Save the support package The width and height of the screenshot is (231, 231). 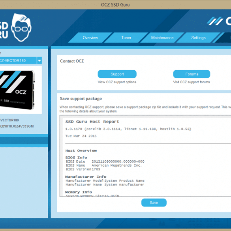point(154,203)
